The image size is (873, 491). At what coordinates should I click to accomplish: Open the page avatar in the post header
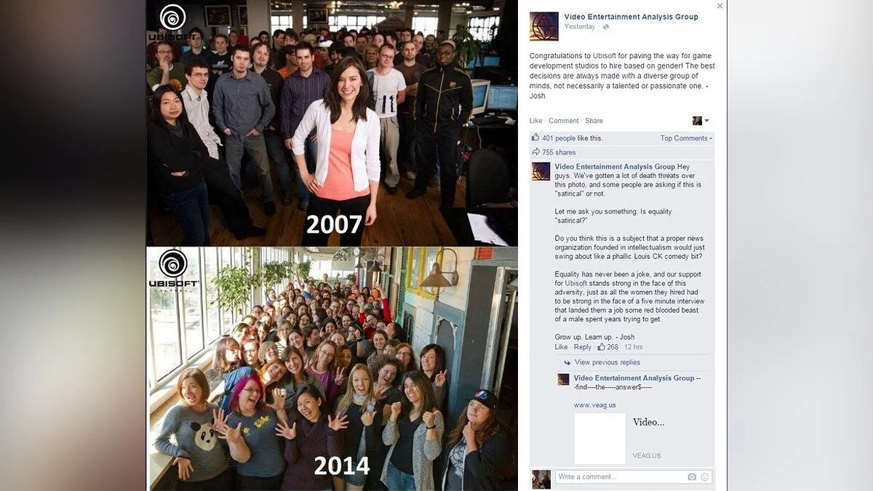point(544,26)
